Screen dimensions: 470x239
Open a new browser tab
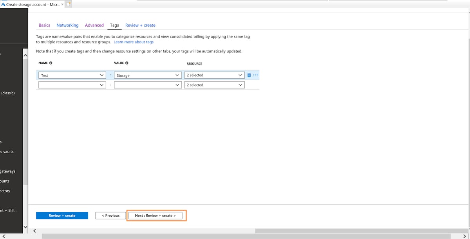point(69,4)
